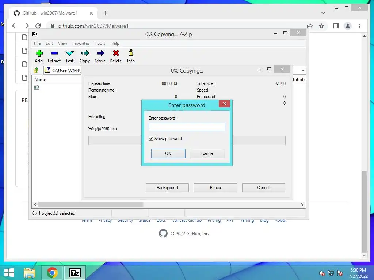This screenshot has width=374, height=280.
Task: Click the Docs link in the GitHub footer
Action: coord(161,221)
